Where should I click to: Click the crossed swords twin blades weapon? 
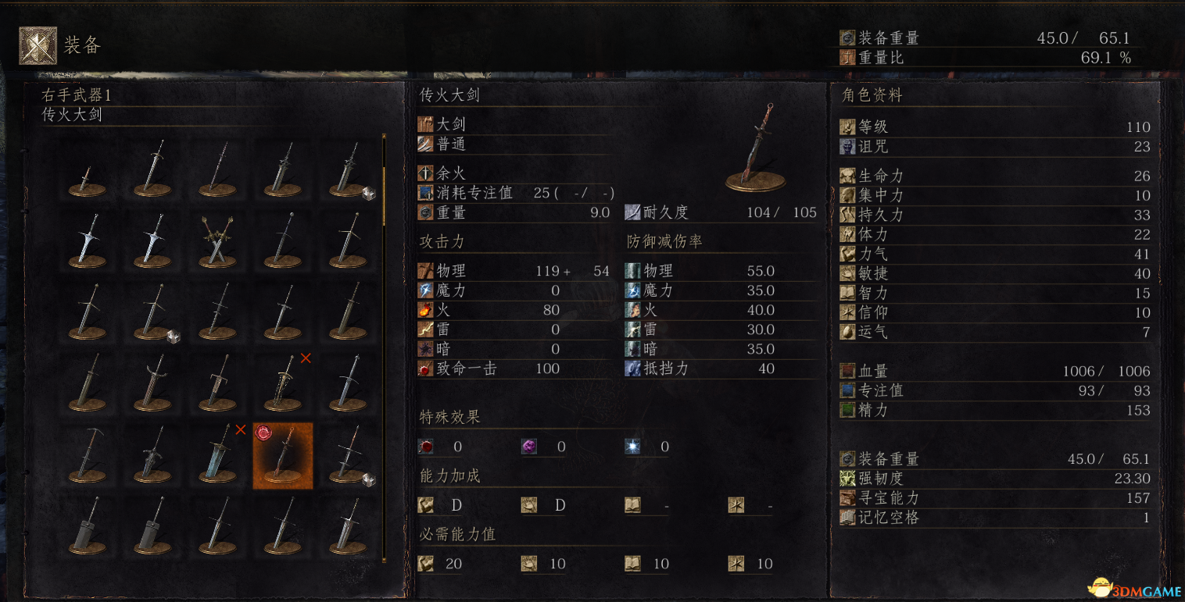(218, 240)
